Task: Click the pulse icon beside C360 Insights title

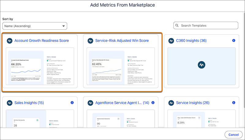Action: click(x=171, y=41)
